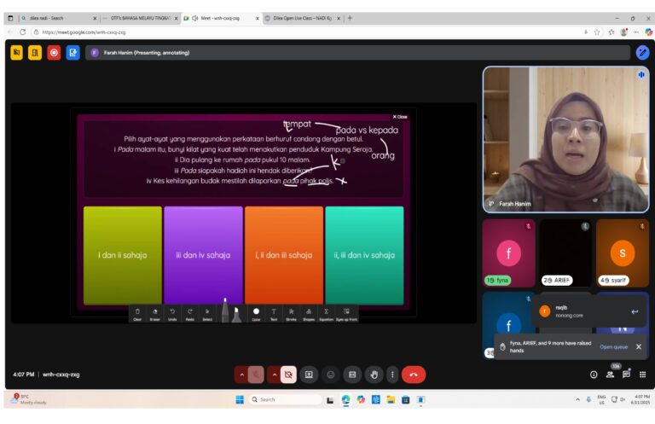
Task: Select the Equation tool
Action: pyautogui.click(x=326, y=313)
